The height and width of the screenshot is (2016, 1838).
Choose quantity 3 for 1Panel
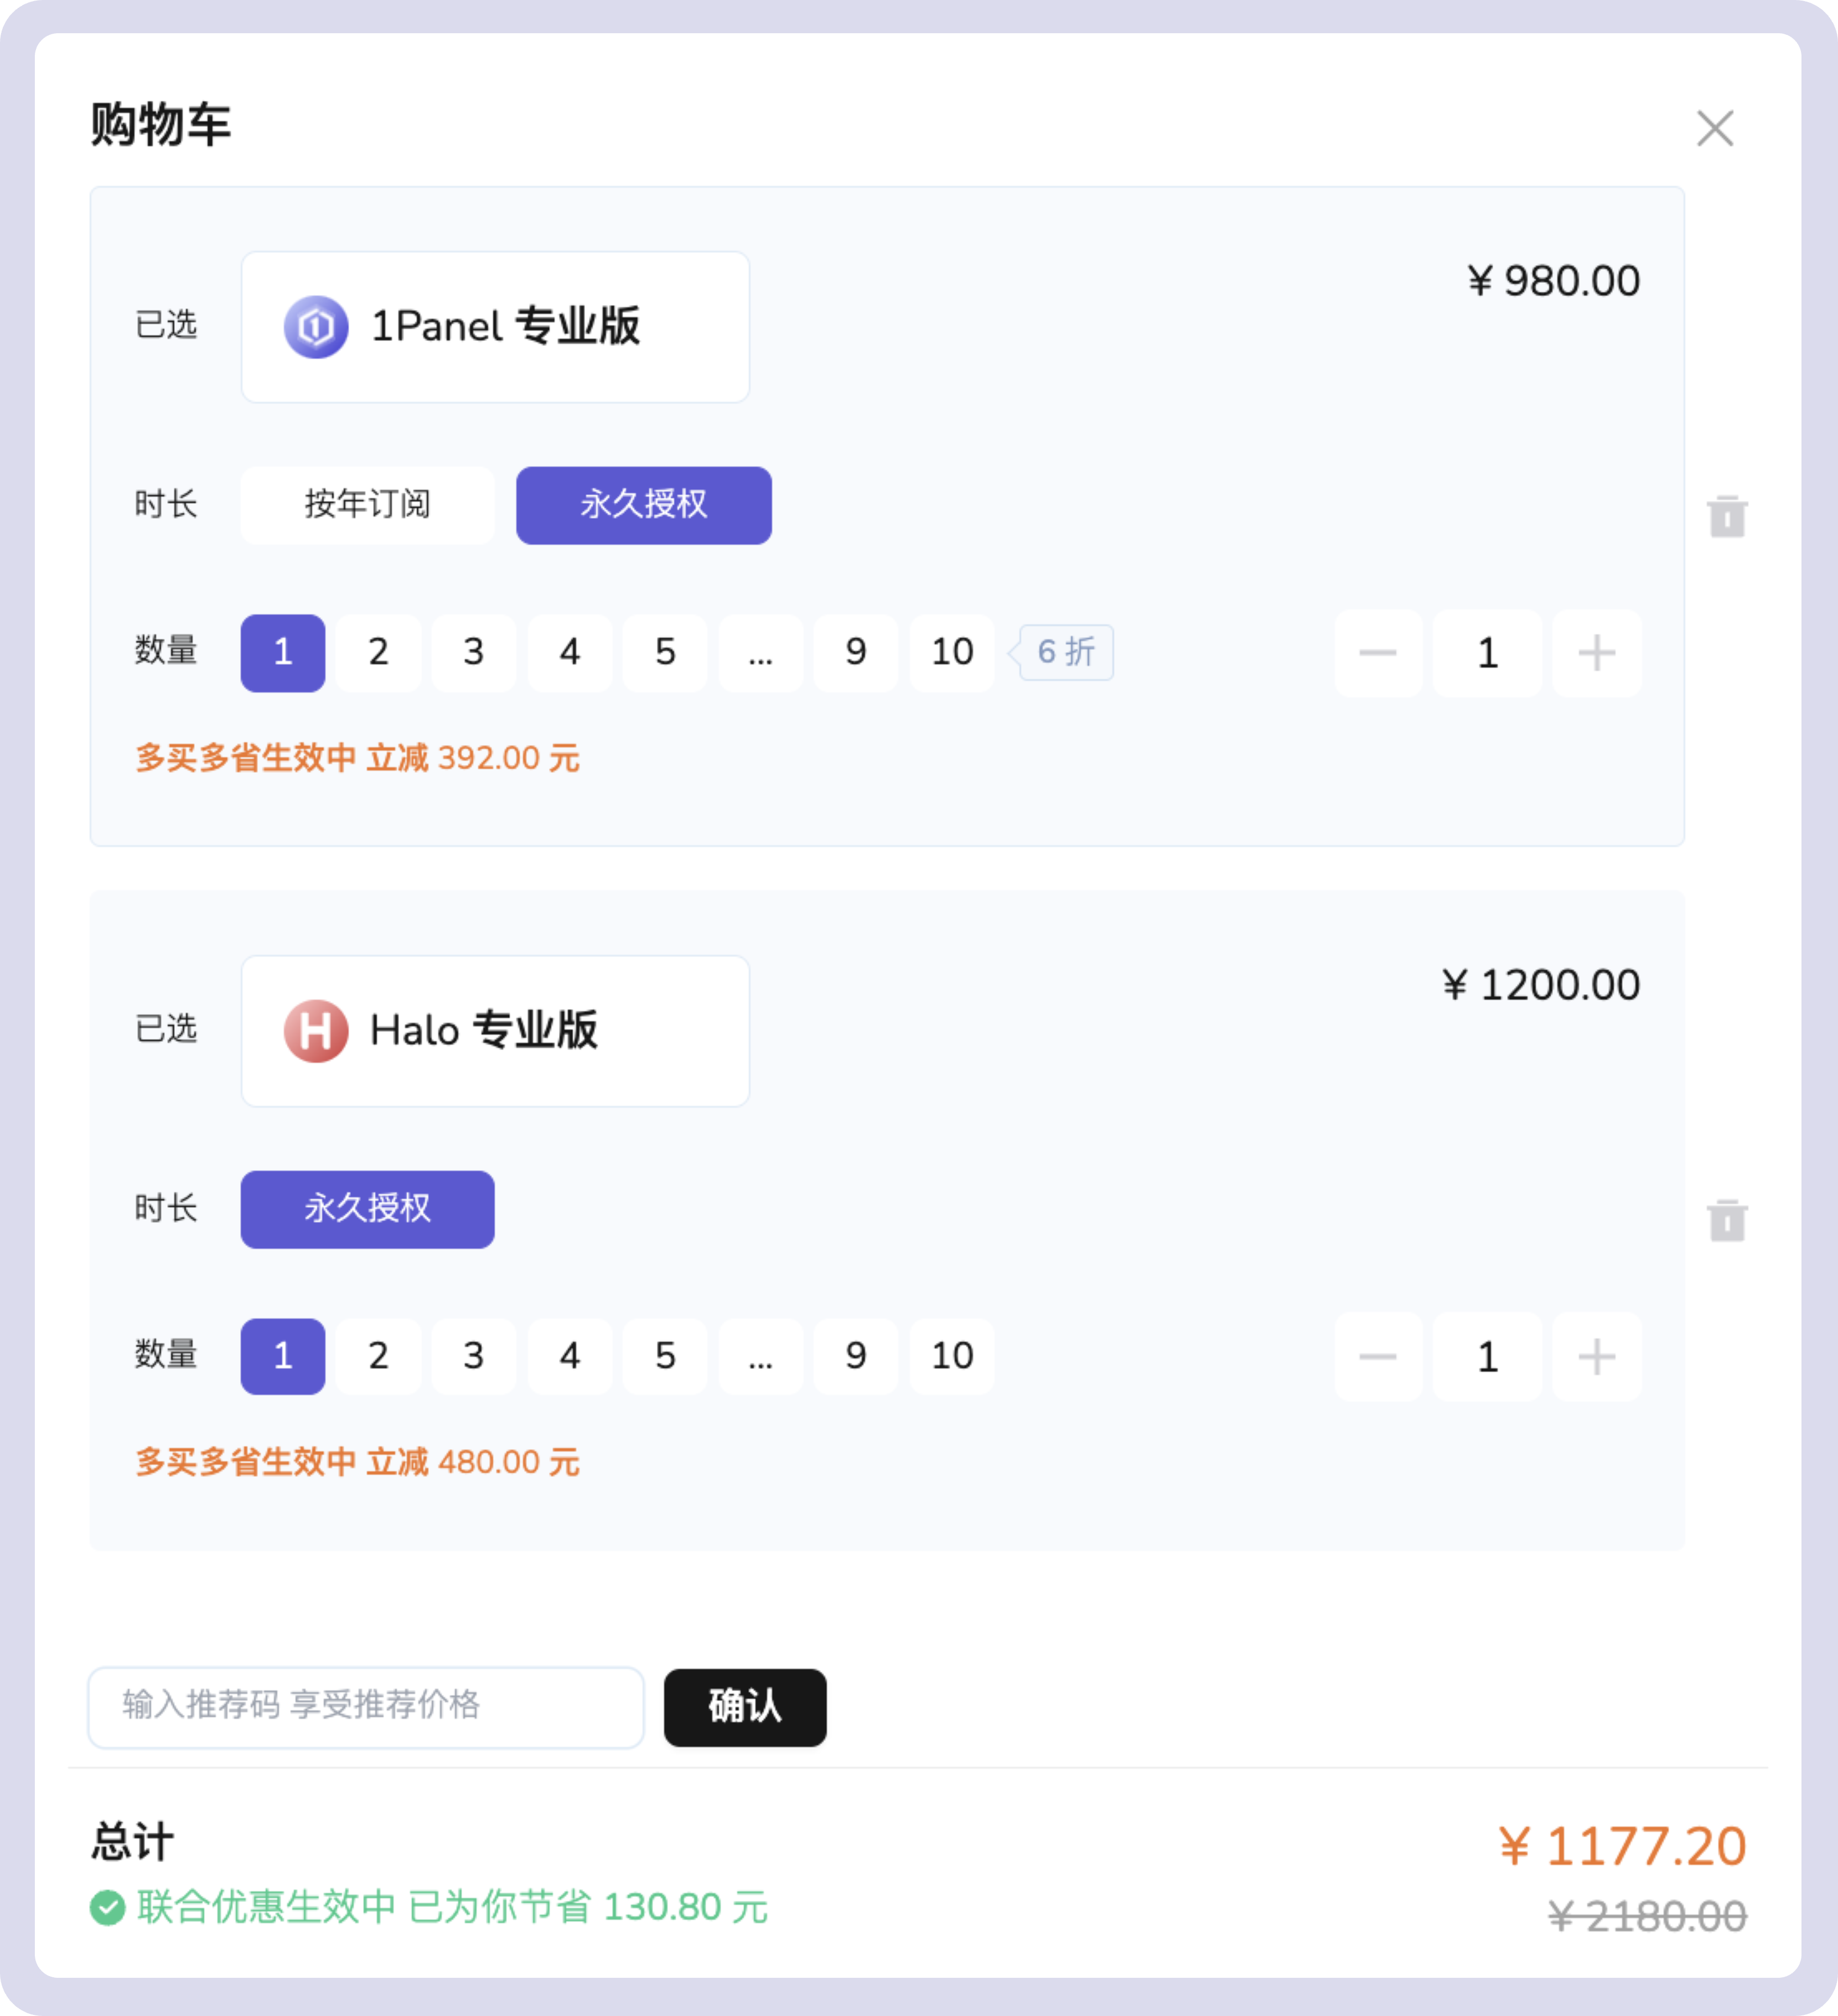[x=474, y=653]
